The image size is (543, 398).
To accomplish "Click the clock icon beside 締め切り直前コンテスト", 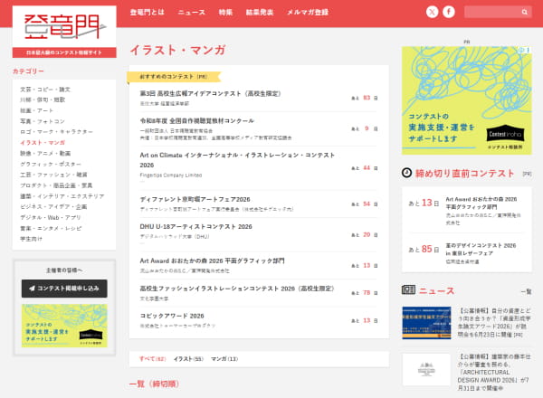I will [406, 173].
